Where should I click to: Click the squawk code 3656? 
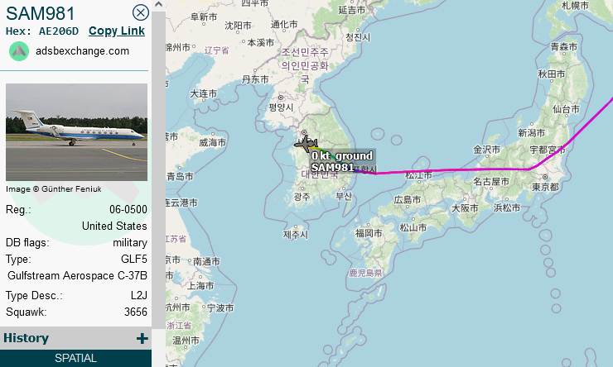(x=136, y=312)
